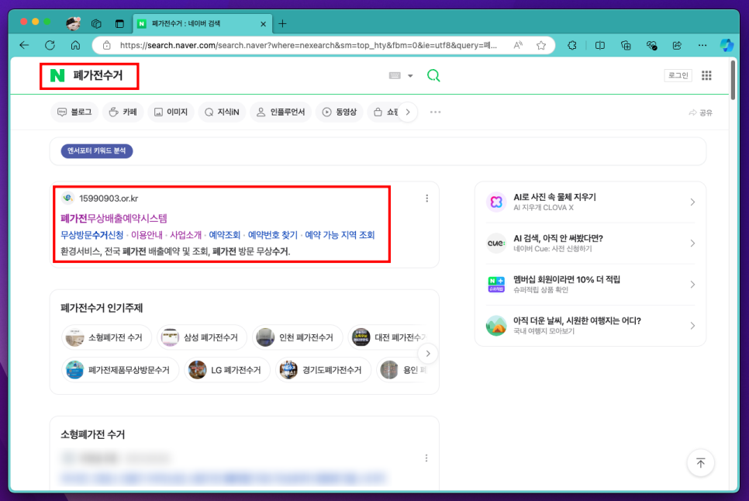Open the 이용안내 link

point(147,235)
